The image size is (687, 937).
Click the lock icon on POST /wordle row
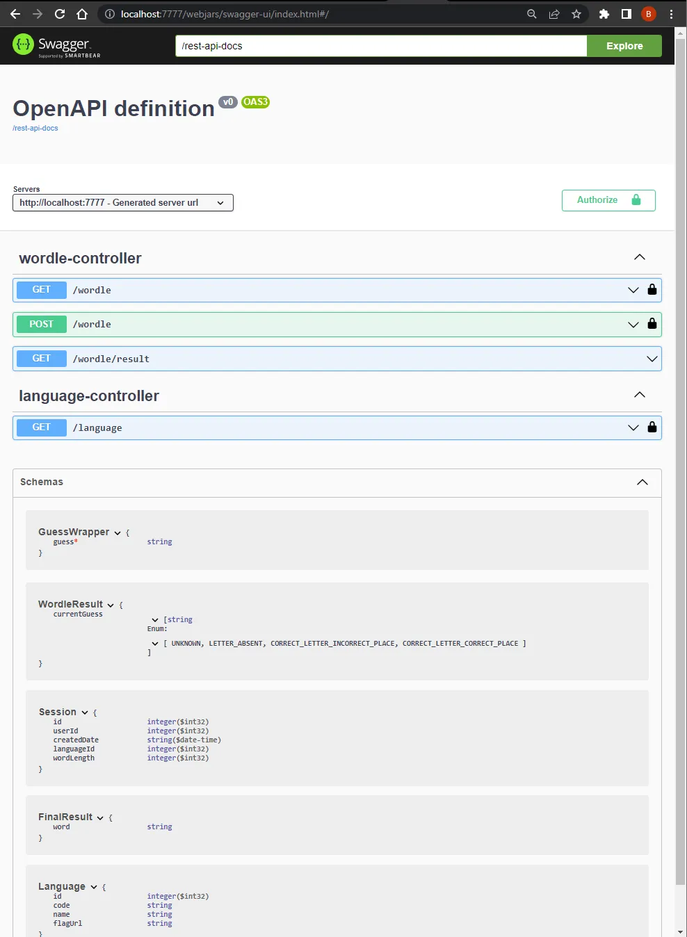(652, 324)
